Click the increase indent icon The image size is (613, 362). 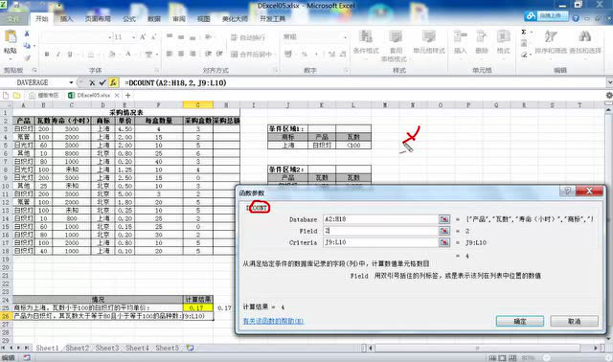pos(219,54)
